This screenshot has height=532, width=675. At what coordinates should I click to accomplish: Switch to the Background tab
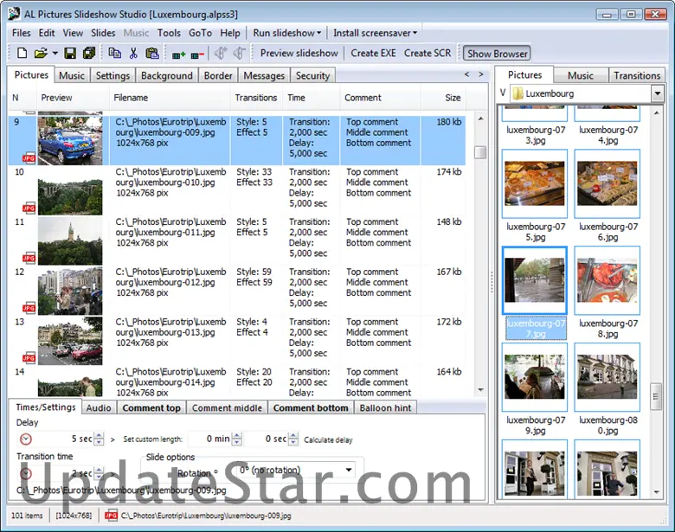pyautogui.click(x=166, y=75)
